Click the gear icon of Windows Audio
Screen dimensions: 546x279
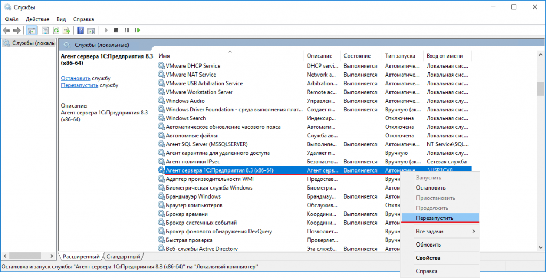click(161, 101)
